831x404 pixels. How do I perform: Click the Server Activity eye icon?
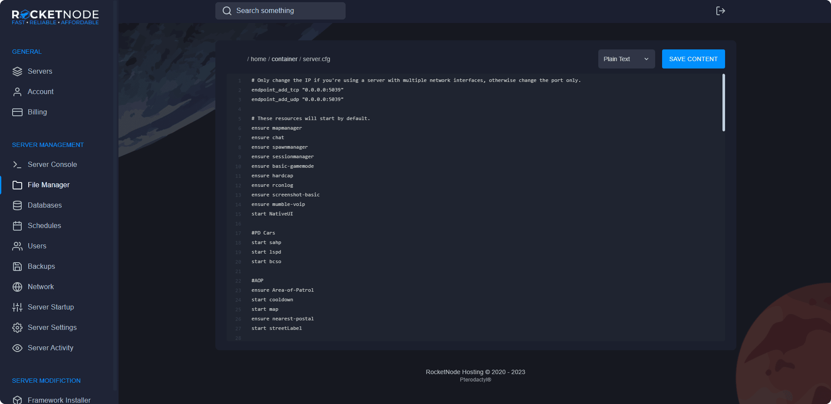pos(17,348)
